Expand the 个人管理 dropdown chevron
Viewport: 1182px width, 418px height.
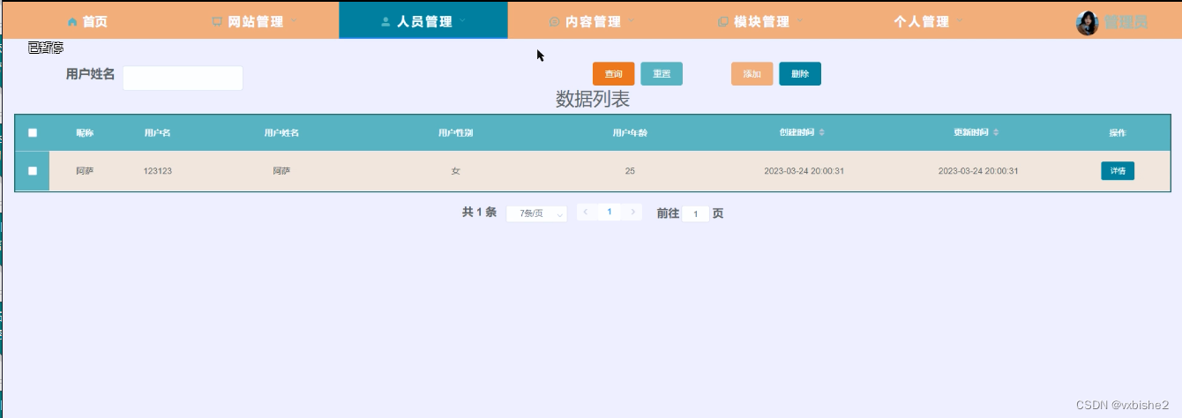[960, 21]
